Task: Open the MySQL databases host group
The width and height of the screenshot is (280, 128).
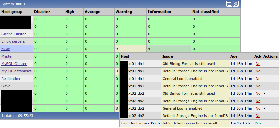Action: pos(17,71)
